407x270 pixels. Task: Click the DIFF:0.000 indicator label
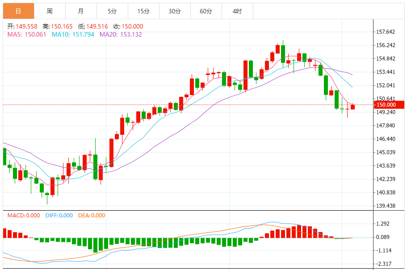click(59, 216)
